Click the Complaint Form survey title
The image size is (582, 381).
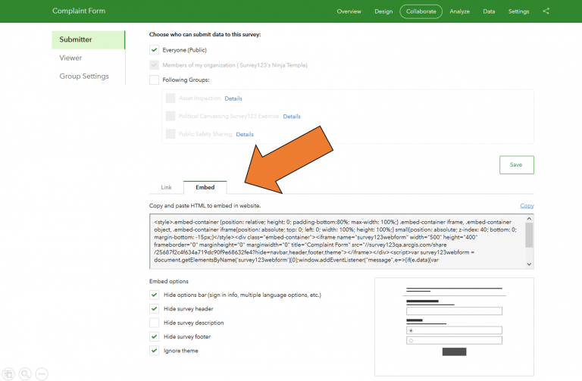pos(79,11)
